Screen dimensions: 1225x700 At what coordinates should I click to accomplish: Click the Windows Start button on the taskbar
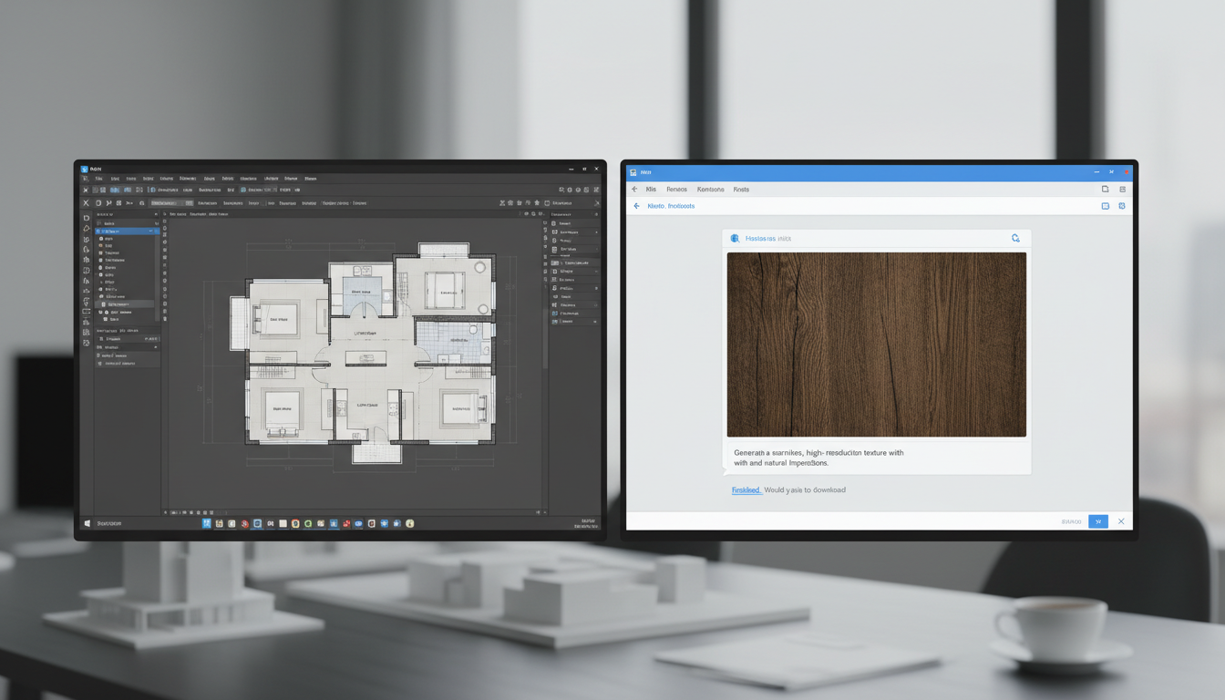coord(87,523)
